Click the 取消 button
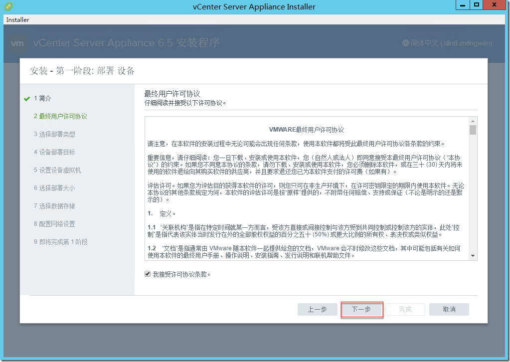 click(x=449, y=309)
